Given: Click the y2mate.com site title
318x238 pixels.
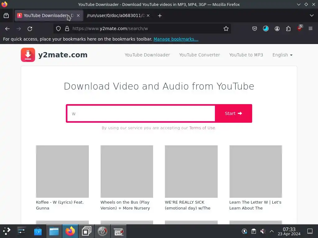Looking at the screenshot, I should [63, 55].
